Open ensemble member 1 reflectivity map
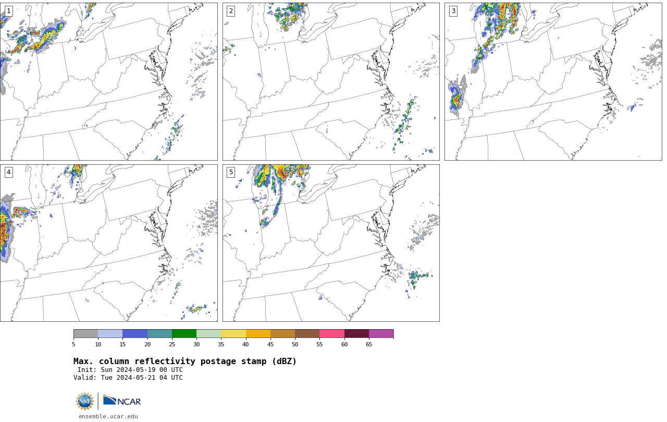Viewport: 667px width, 422px height. pos(108,81)
